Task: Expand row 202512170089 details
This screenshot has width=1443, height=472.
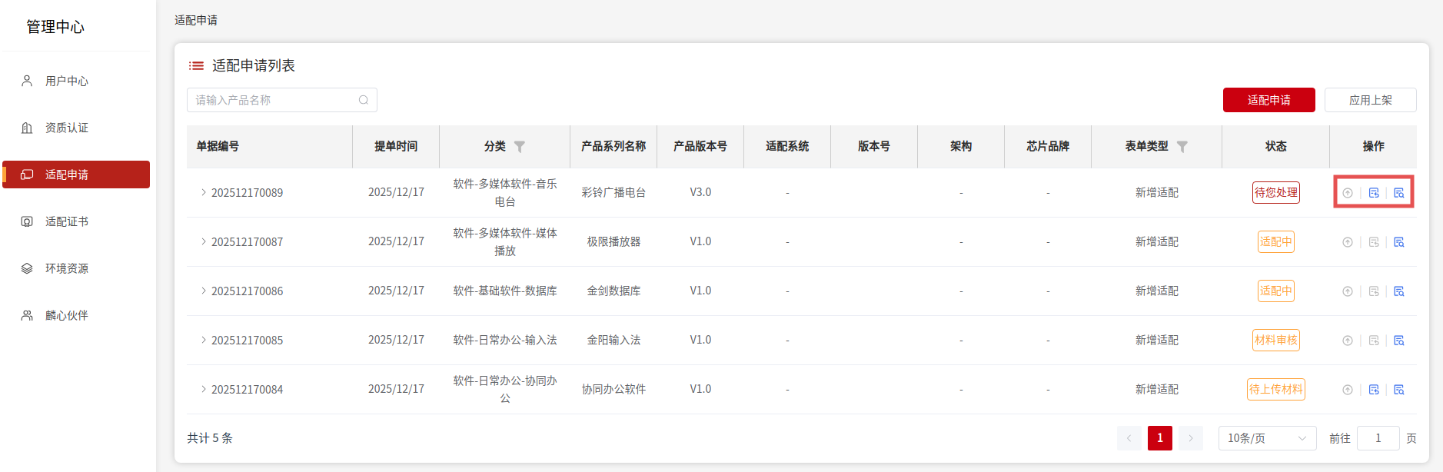Action: tap(203, 193)
